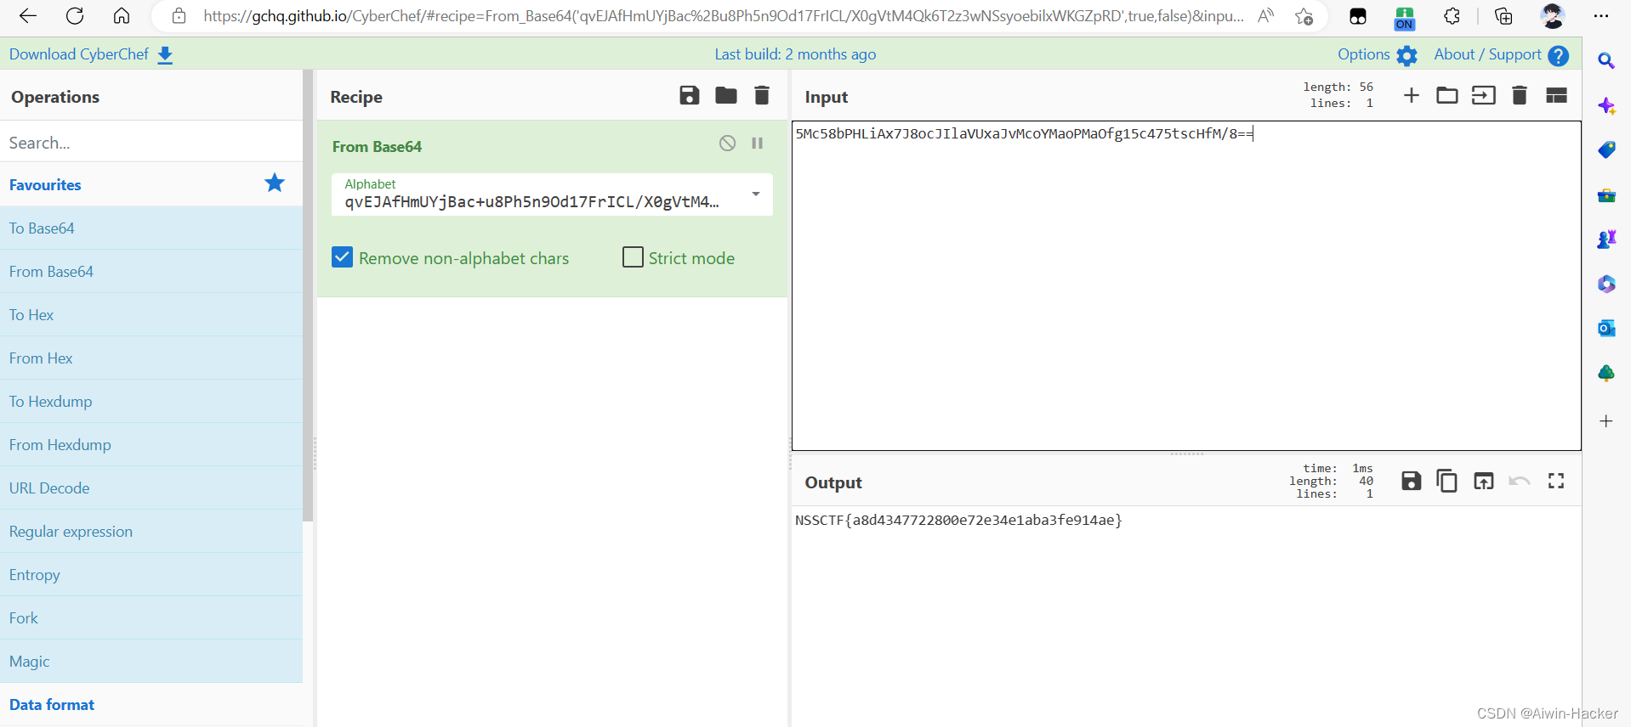
Task: Select From Hex operation
Action: [151, 358]
